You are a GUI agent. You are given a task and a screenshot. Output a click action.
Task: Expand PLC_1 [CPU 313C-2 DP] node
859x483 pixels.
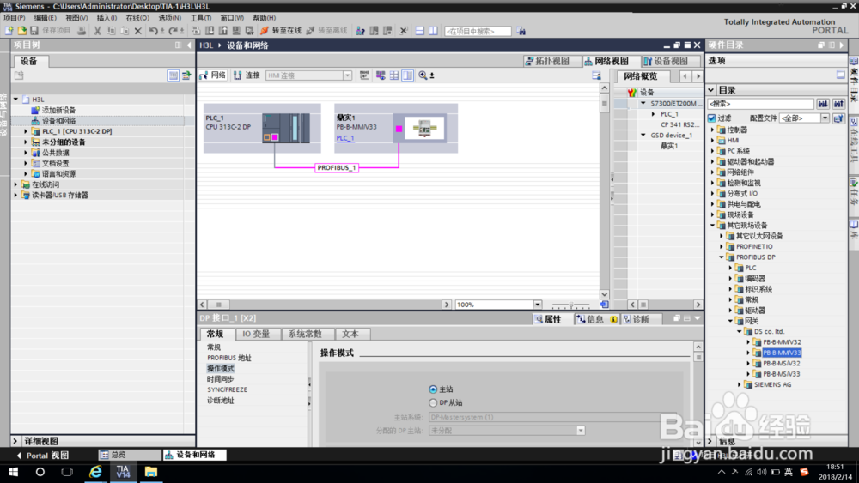click(25, 131)
